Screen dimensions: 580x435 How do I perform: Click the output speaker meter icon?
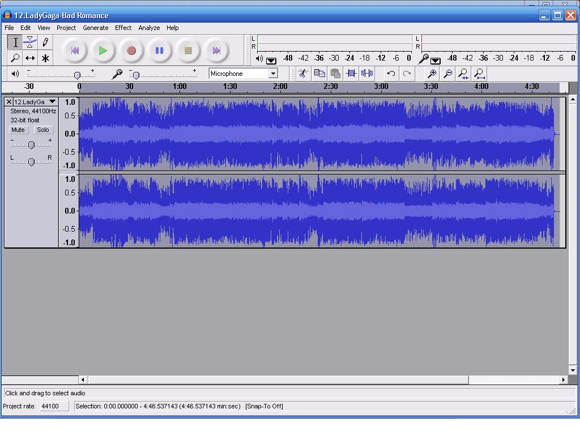click(x=259, y=58)
